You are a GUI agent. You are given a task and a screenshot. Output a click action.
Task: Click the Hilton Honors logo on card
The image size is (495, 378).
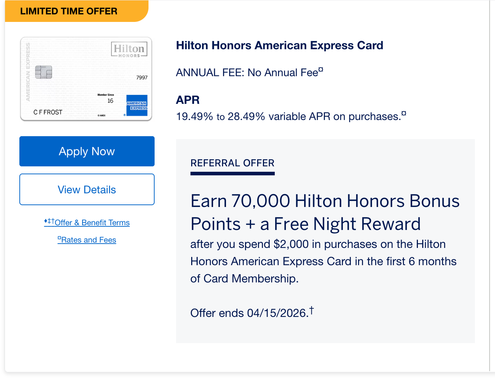click(129, 50)
